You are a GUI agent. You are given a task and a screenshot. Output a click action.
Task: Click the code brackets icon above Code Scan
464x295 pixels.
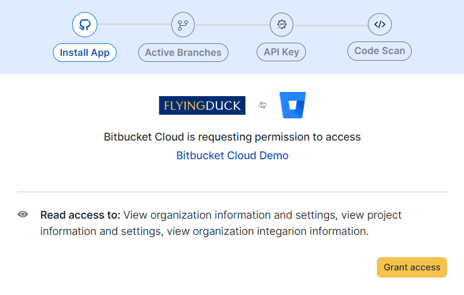pos(380,24)
